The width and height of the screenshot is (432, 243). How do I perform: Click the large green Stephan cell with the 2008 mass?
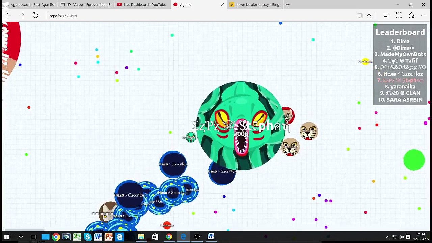click(241, 126)
